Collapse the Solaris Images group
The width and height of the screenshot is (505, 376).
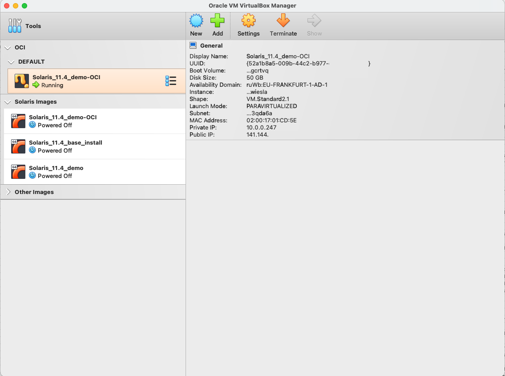[x=8, y=101]
